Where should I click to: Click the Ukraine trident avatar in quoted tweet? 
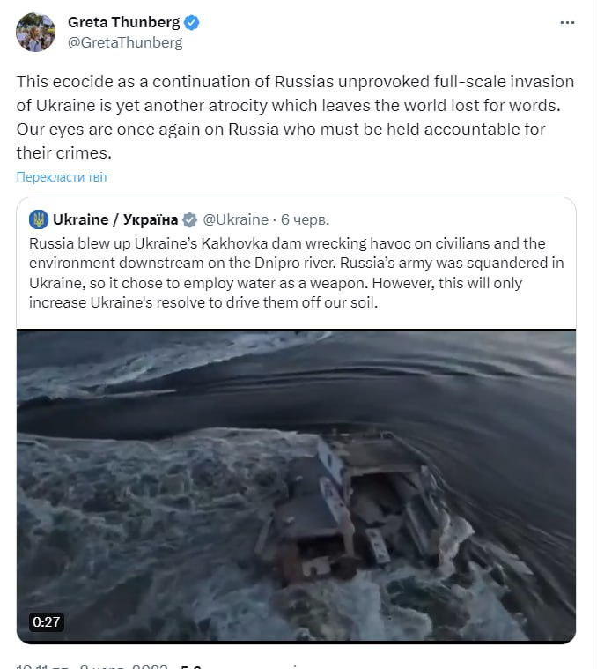(x=39, y=219)
